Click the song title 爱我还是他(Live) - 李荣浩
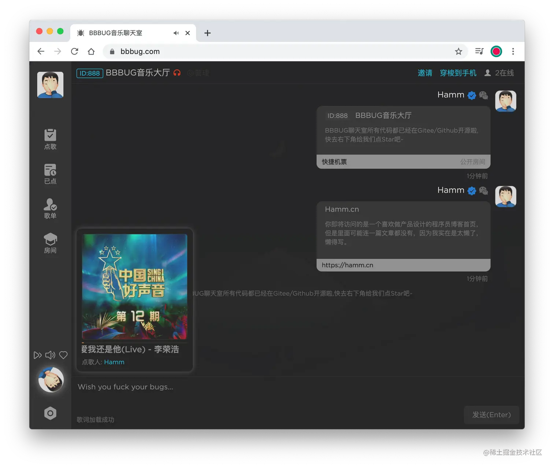This screenshot has height=468, width=554. click(130, 349)
